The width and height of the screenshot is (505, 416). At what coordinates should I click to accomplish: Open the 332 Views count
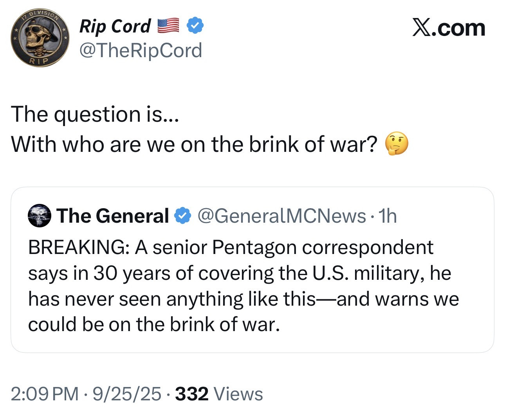tap(219, 394)
